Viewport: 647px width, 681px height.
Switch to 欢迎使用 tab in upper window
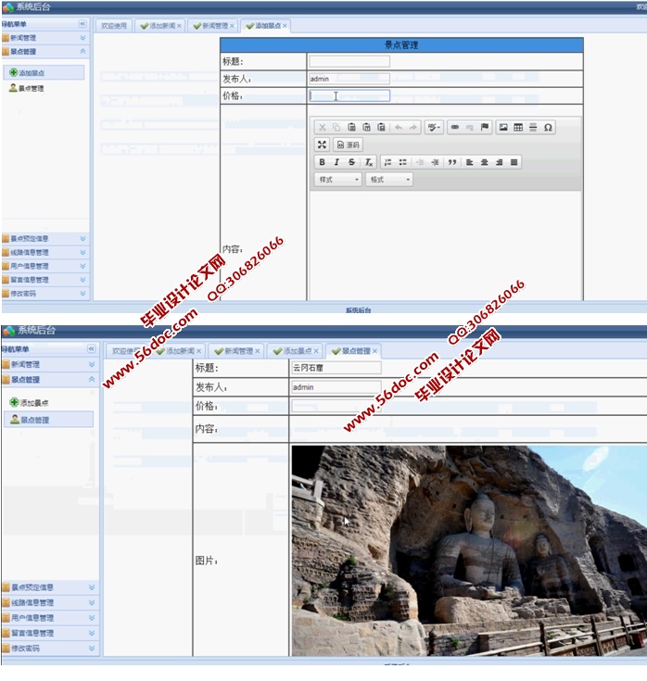[x=114, y=26]
